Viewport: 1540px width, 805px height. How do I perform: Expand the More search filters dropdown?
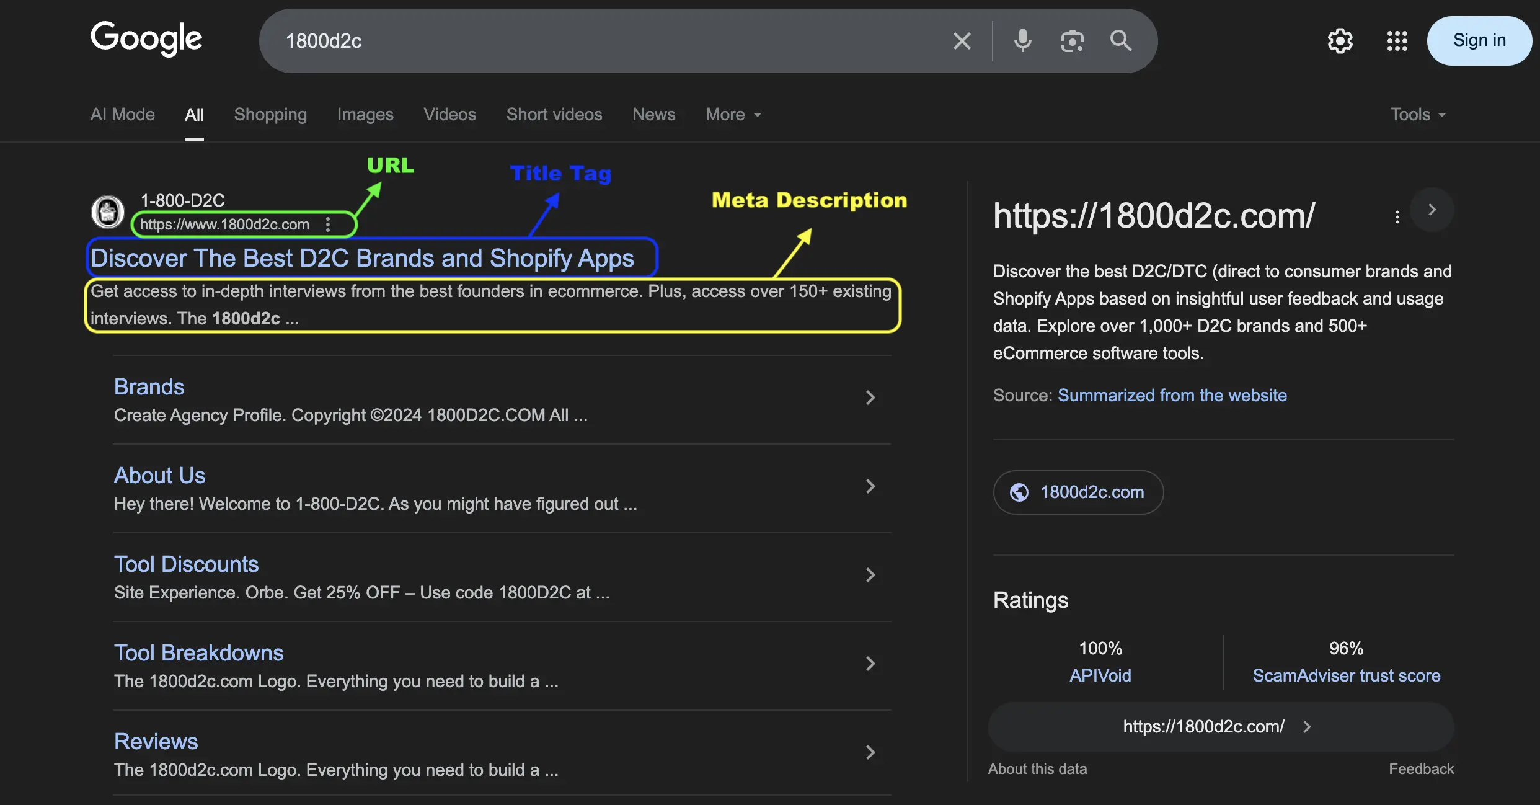(733, 115)
